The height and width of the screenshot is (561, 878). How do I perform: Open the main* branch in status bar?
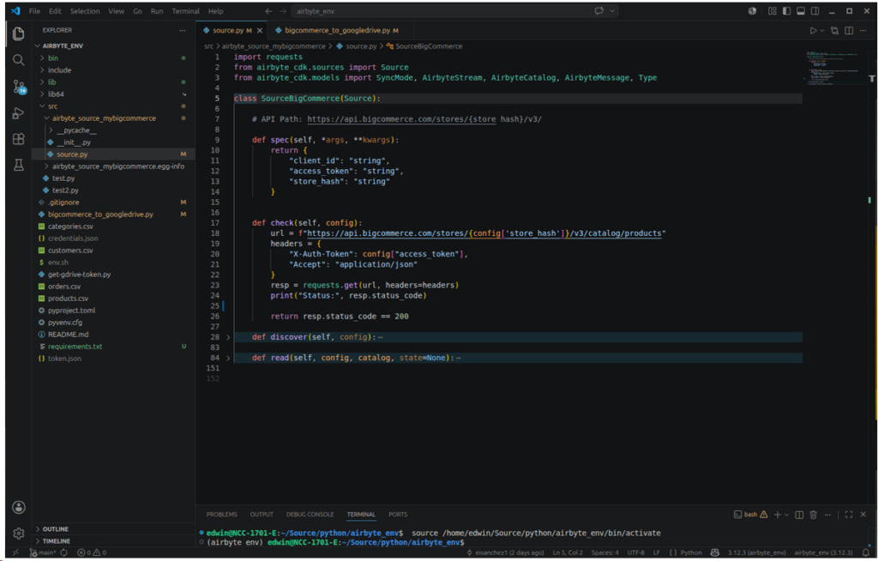coord(43,552)
